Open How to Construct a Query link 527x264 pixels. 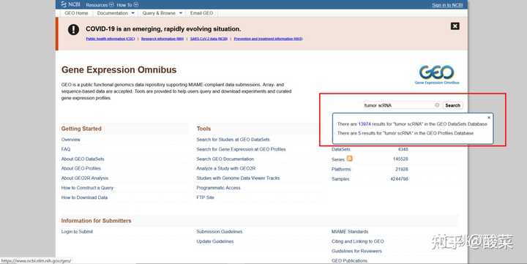(87, 188)
